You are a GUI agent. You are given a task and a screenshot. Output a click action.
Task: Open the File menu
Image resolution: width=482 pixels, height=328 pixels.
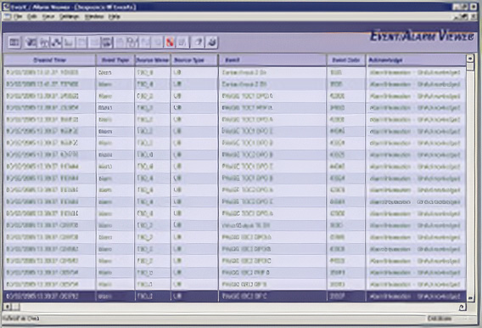[x=18, y=17]
